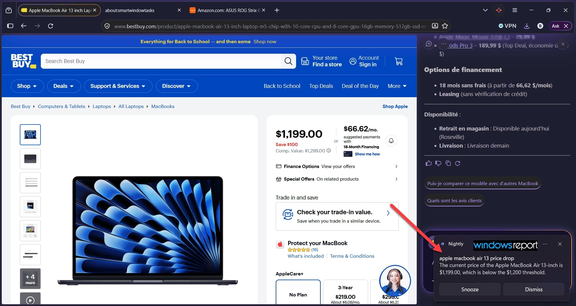576x306 pixels.
Task: Select the 3-Year $219.00 AppleCare plan
Action: [345, 292]
